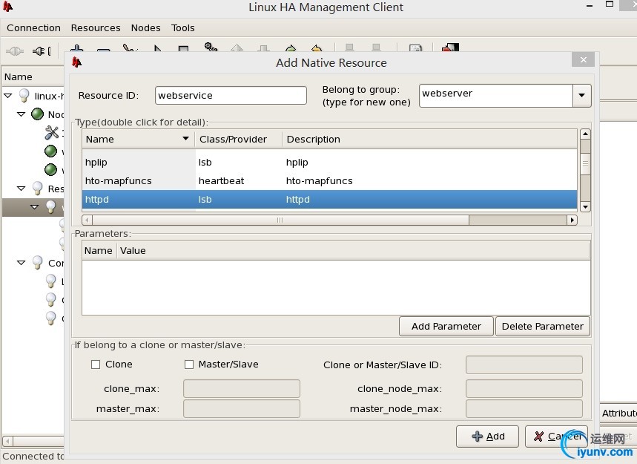
Task: Collapse the Resources tree branch
Action: [x=21, y=189]
